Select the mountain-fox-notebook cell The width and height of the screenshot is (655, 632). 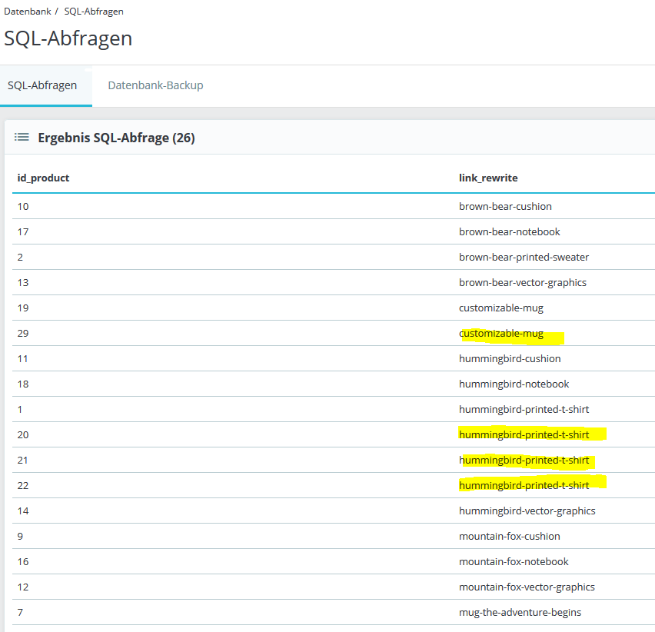click(514, 562)
